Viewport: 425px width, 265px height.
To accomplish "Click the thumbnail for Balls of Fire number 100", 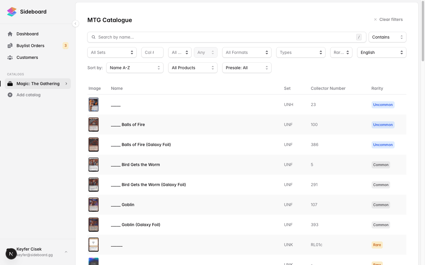I will tap(94, 125).
